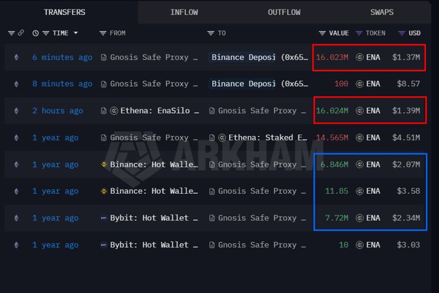Image resolution: width=439 pixels, height=293 pixels.
Task: Switch to the TRANSFERS tab
Action: [65, 12]
